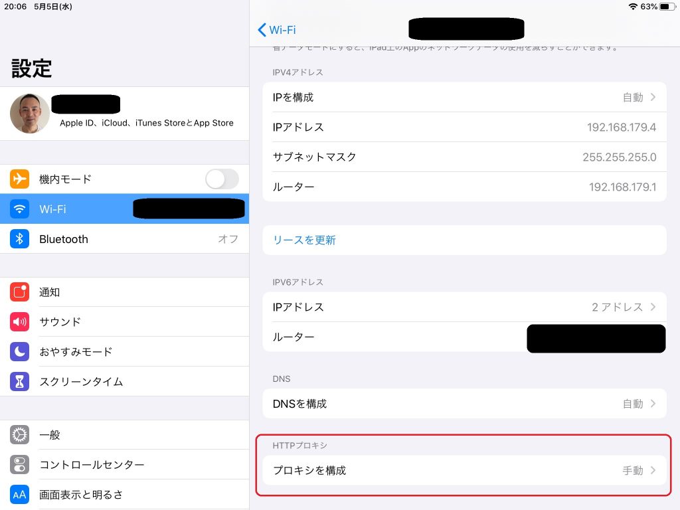Tap the 画面表示と明るさ AA icon
Screen dimensions: 680x510
(20, 495)
